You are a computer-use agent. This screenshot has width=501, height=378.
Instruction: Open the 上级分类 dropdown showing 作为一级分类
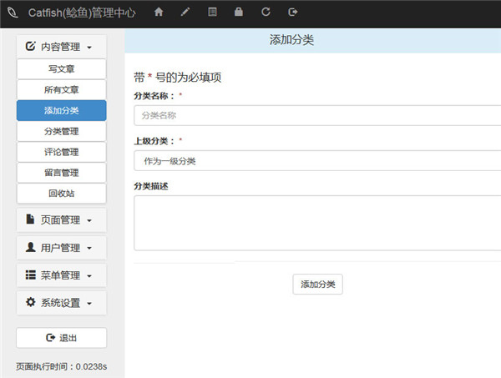[x=317, y=161]
